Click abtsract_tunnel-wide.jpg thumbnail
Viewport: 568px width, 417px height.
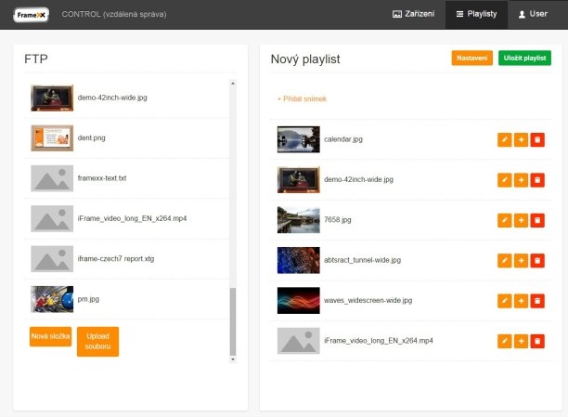(299, 260)
